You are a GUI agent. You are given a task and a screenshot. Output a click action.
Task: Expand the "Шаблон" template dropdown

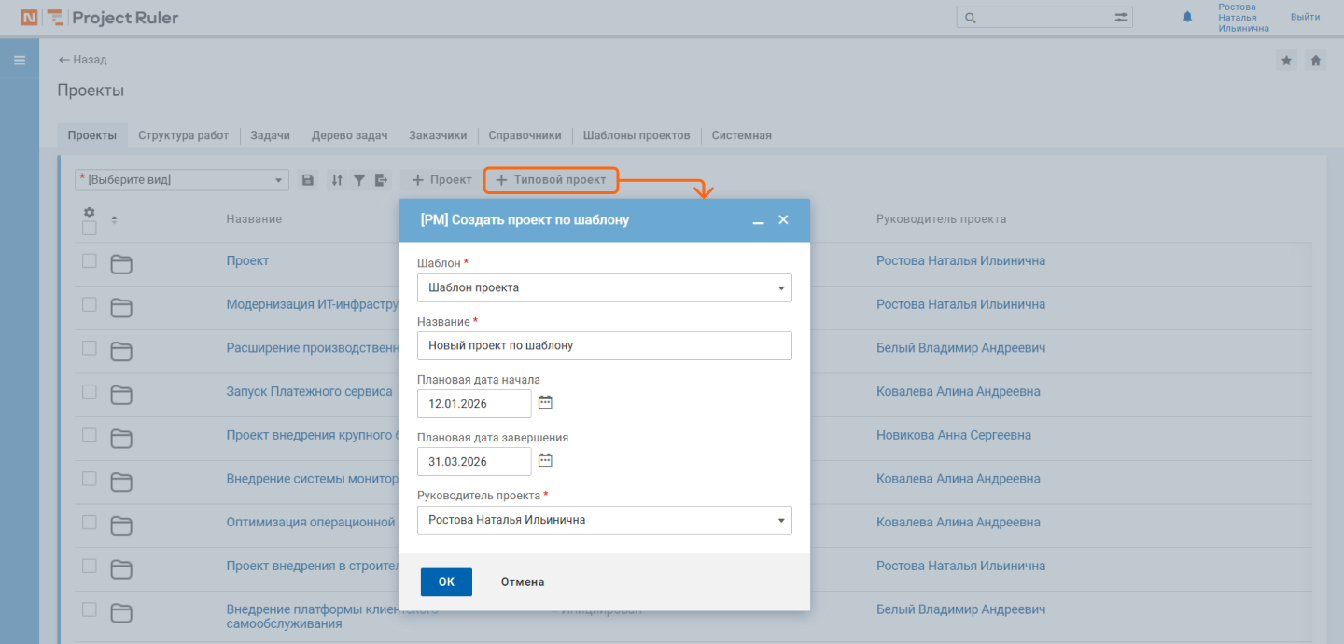pos(780,288)
